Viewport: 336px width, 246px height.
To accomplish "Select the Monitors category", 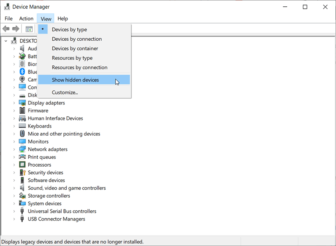I will [x=38, y=141].
